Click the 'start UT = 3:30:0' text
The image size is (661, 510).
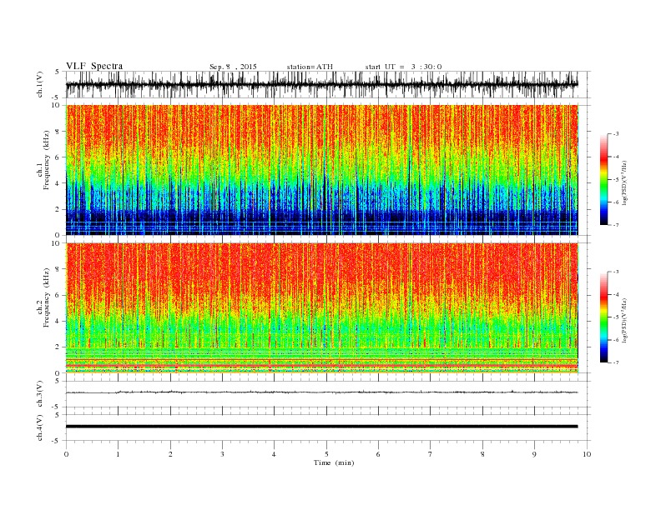[x=403, y=67]
